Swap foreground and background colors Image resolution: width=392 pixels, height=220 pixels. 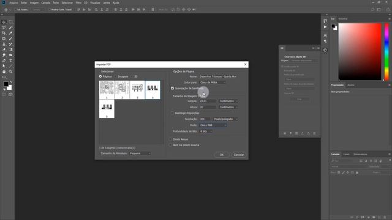(11, 82)
